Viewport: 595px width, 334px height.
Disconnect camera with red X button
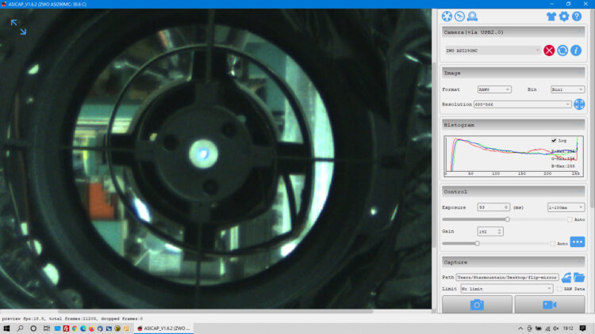point(549,51)
